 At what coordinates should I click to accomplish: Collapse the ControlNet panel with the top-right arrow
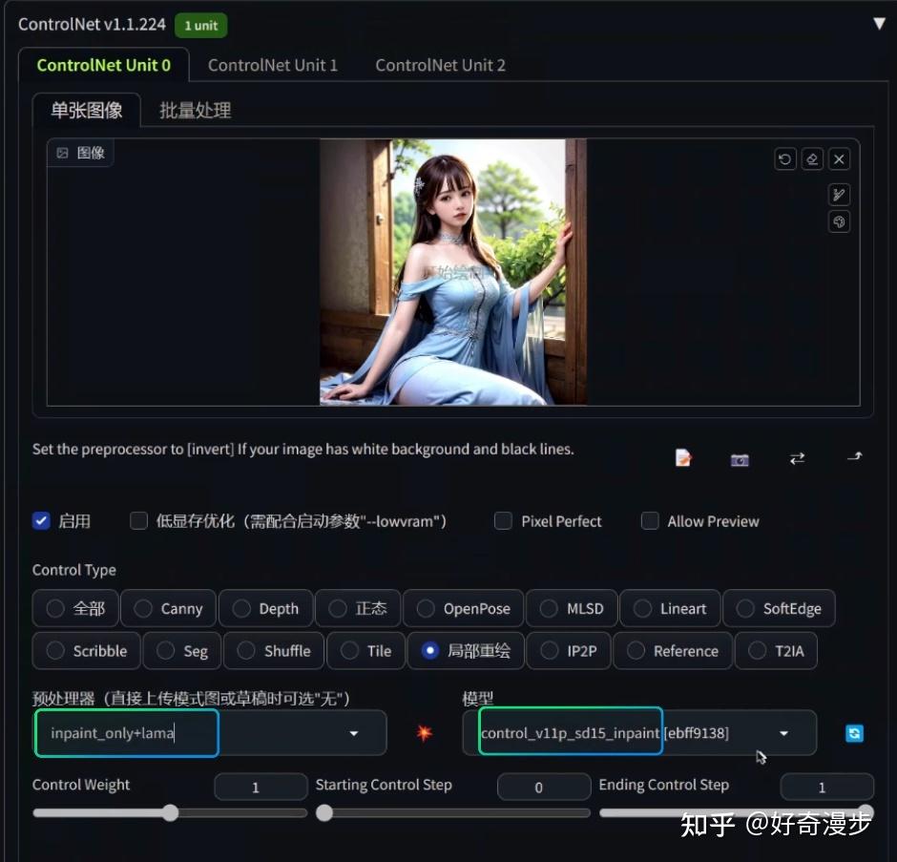coord(878,22)
